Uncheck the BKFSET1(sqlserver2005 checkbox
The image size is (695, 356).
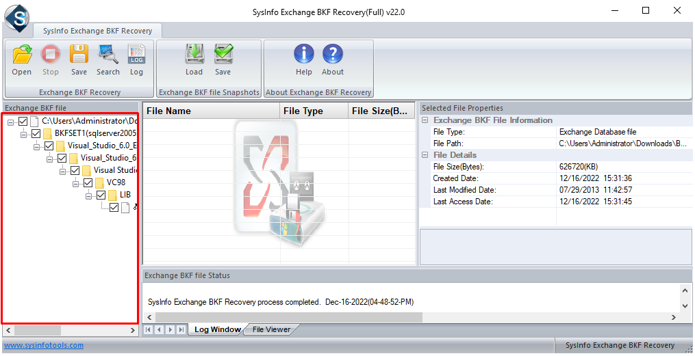click(x=36, y=133)
